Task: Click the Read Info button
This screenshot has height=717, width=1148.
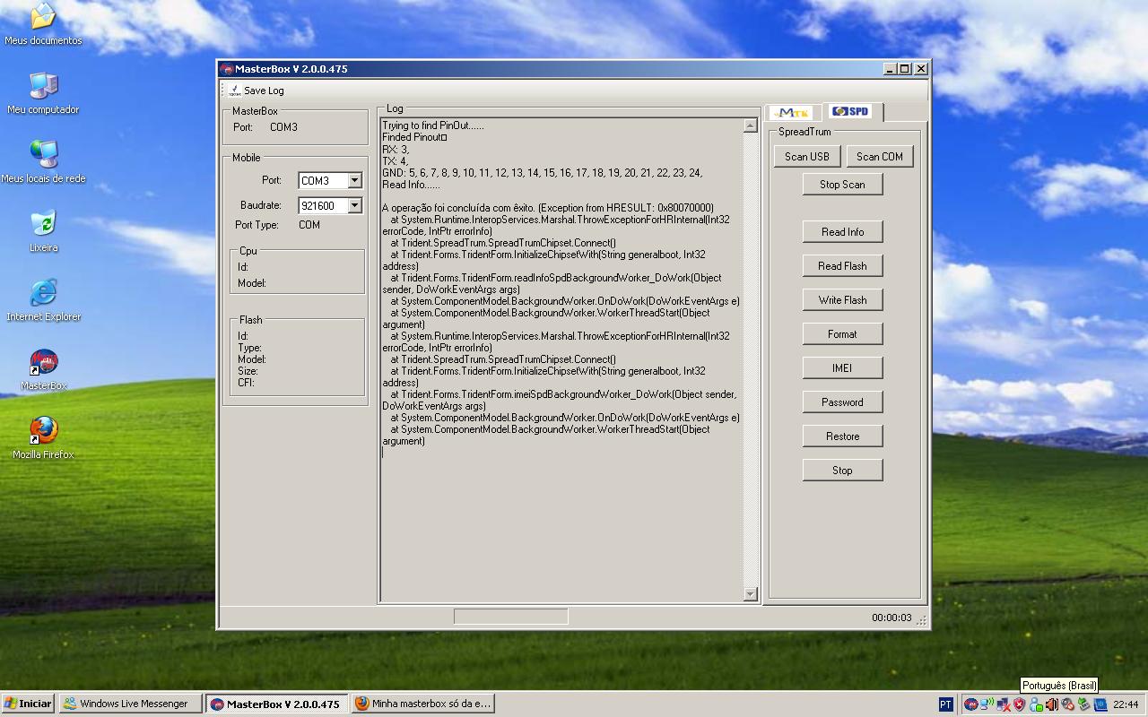Action: click(x=842, y=231)
